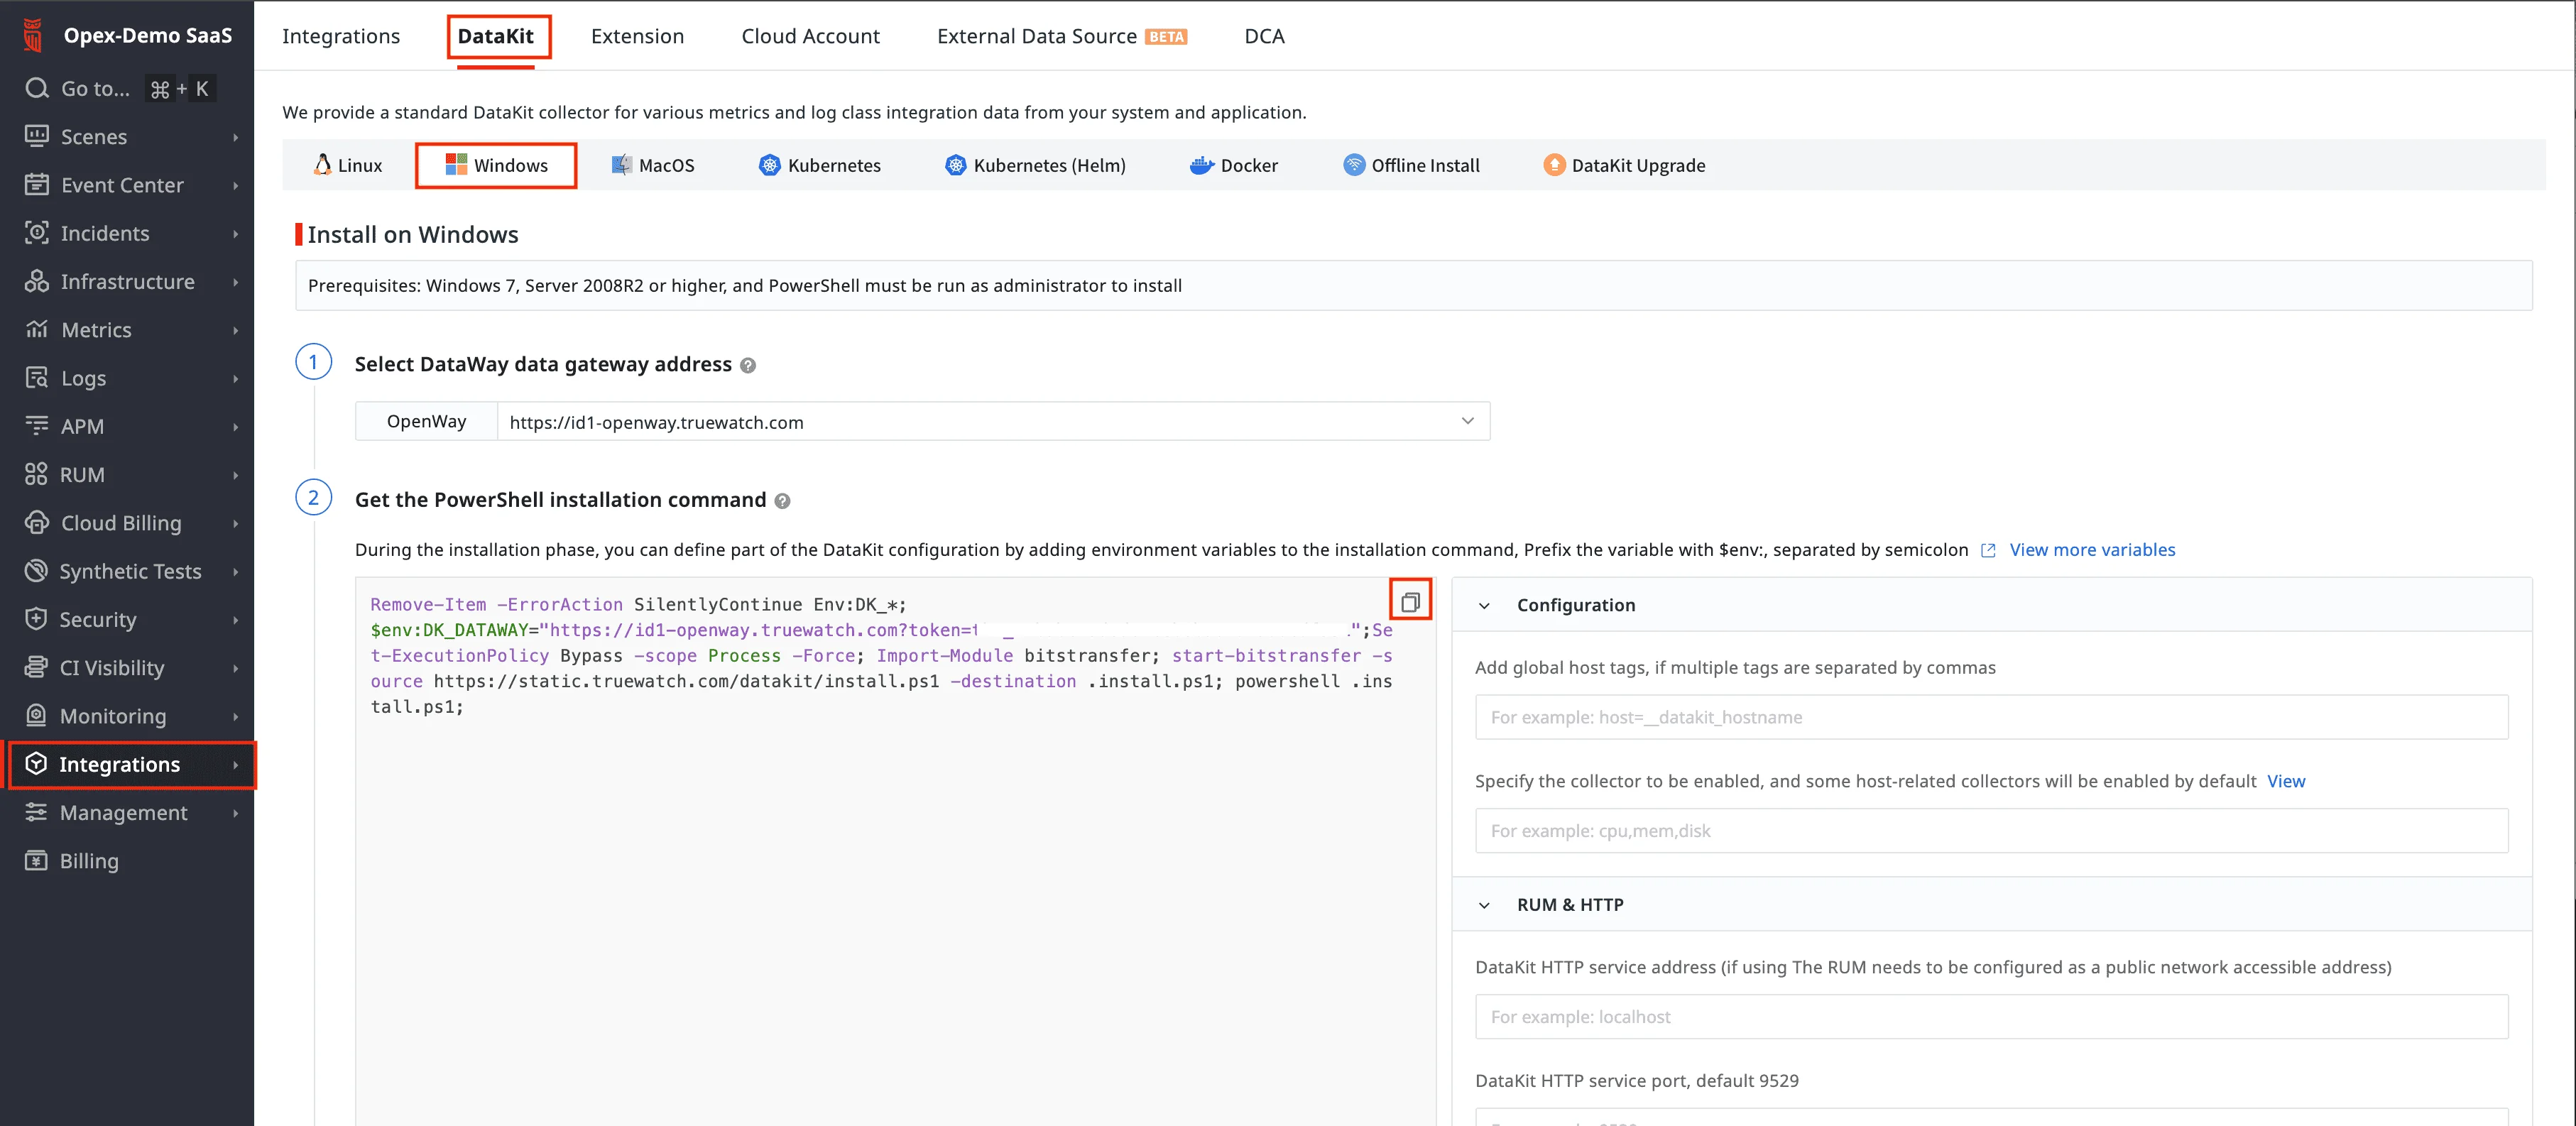Image resolution: width=2576 pixels, height=1126 pixels.
Task: Click the Incidents sidebar icon
Action: click(x=37, y=233)
